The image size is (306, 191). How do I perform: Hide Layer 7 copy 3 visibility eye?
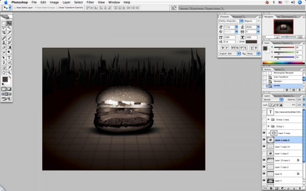pyautogui.click(x=264, y=167)
